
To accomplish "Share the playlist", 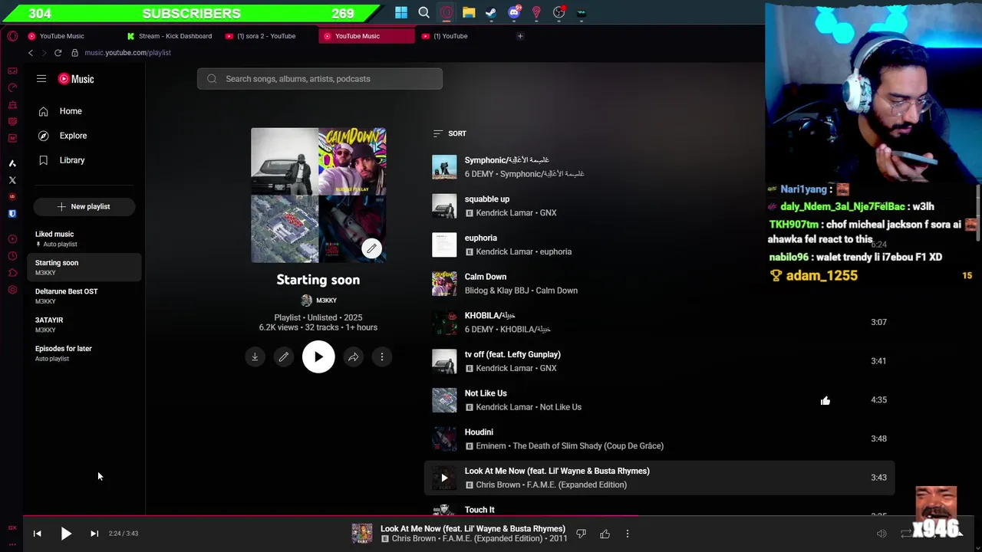I will coord(353,356).
